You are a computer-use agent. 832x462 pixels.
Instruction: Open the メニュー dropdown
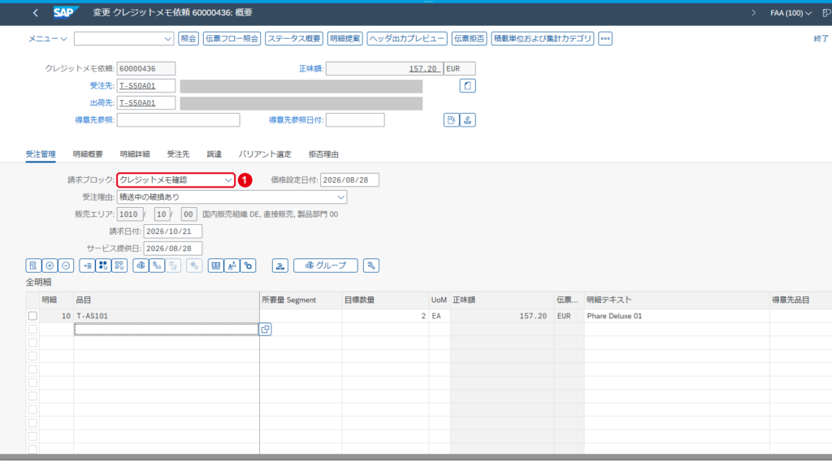48,39
